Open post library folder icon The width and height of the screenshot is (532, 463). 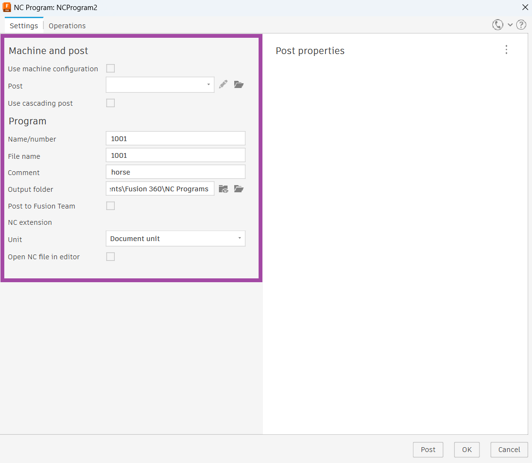click(239, 85)
